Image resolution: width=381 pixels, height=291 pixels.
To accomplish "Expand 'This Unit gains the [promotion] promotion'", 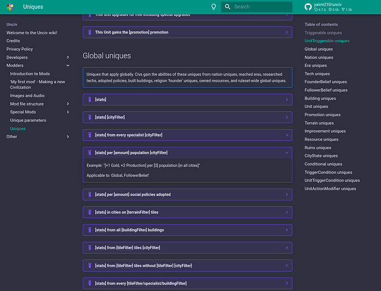I will pyautogui.click(x=187, y=32).
